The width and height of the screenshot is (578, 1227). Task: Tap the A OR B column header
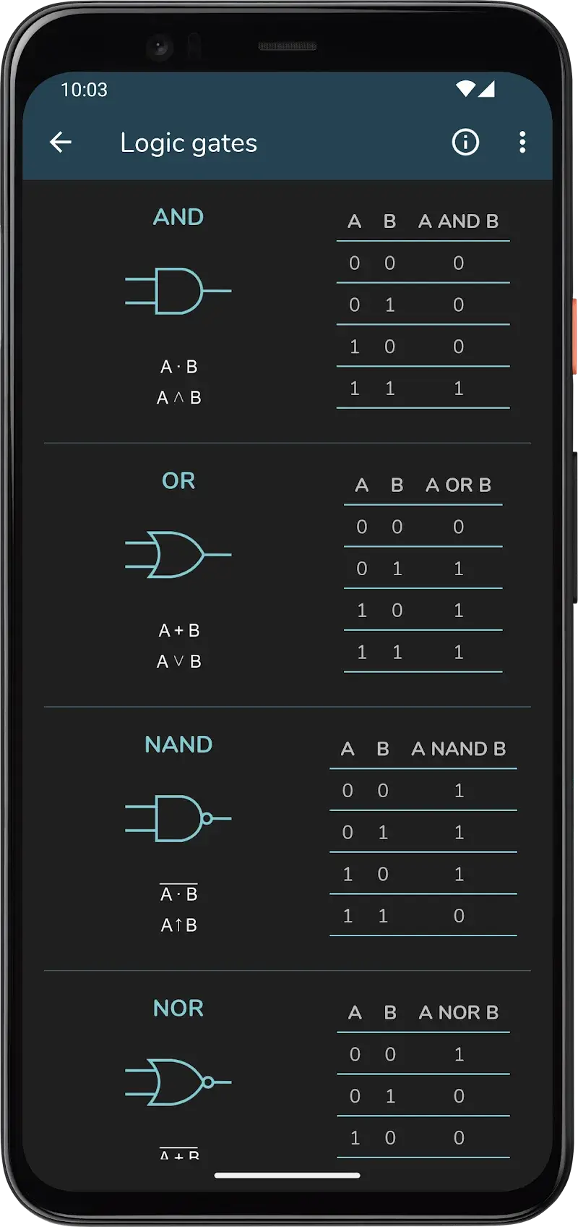point(459,485)
